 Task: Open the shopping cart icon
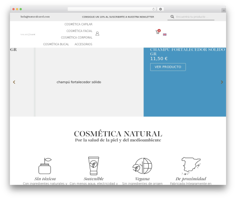point(158,32)
